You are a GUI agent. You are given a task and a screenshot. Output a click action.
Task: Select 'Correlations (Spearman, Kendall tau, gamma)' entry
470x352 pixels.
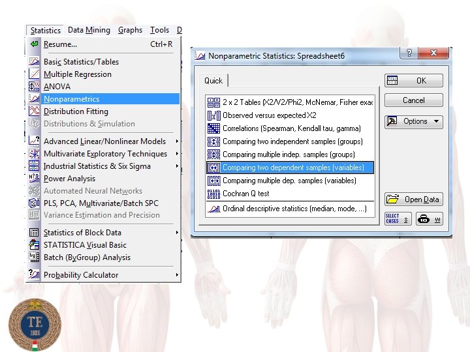(x=290, y=128)
